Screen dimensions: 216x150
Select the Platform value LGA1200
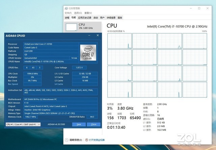coord(51,51)
